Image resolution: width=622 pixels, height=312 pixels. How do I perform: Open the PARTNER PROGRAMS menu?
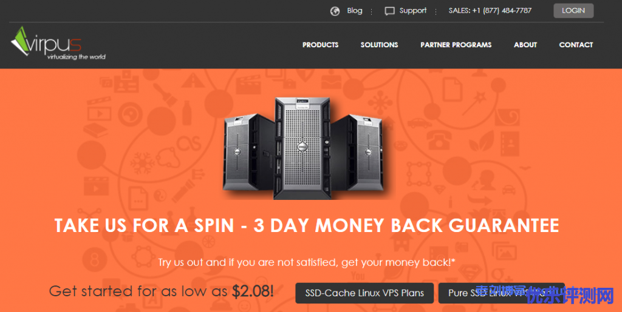point(456,45)
